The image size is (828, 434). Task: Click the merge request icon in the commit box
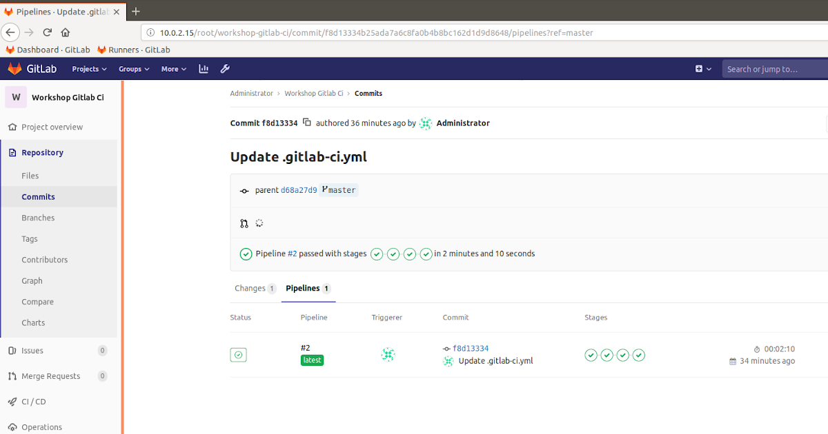[244, 223]
